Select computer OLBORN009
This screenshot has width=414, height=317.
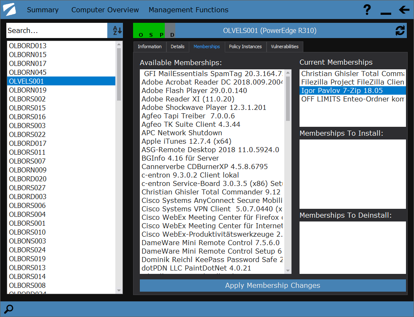61,170
